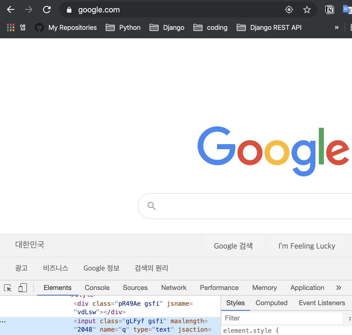Toggle the DevTools device toolbar icon

22,288
